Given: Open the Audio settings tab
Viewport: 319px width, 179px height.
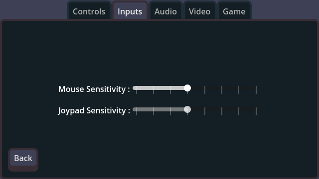Looking at the screenshot, I should (165, 11).
